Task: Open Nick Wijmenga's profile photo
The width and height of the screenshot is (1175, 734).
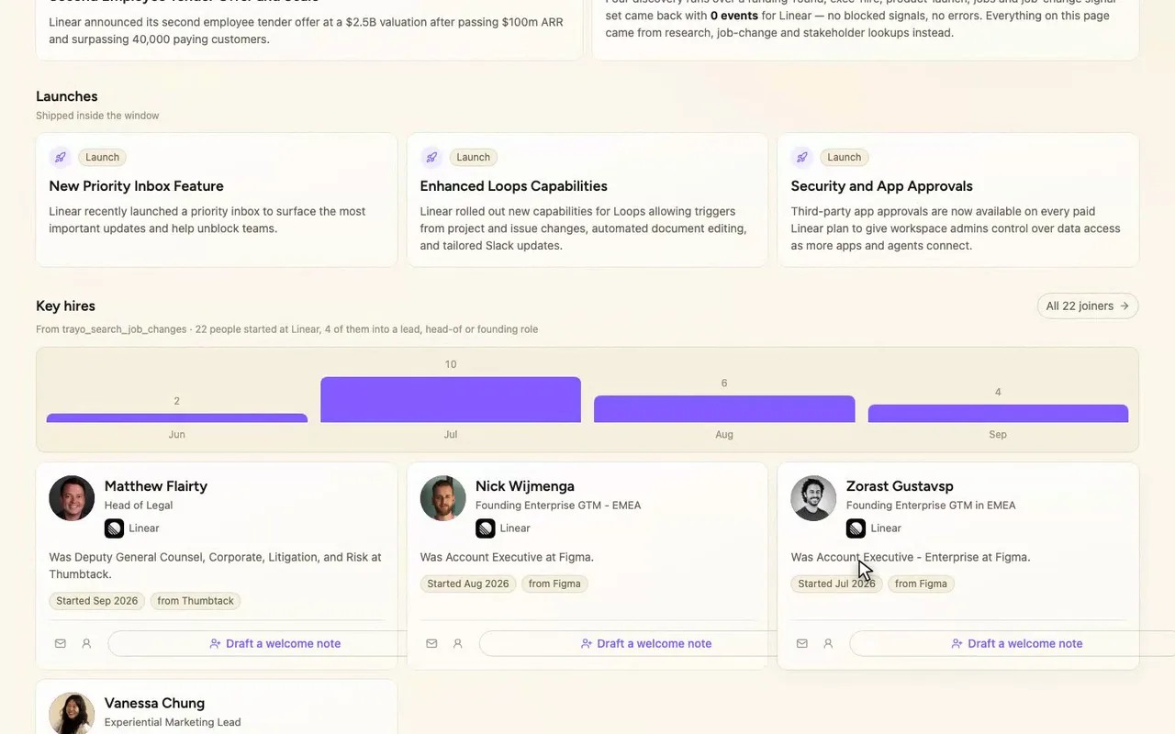Action: point(442,498)
